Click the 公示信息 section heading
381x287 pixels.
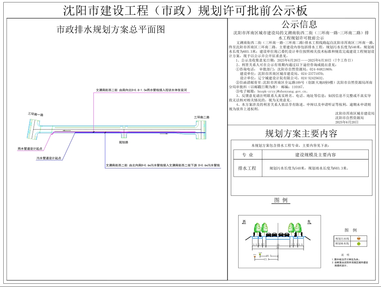point(299,24)
